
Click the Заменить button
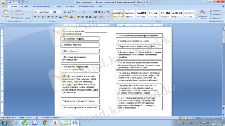point(215,14)
